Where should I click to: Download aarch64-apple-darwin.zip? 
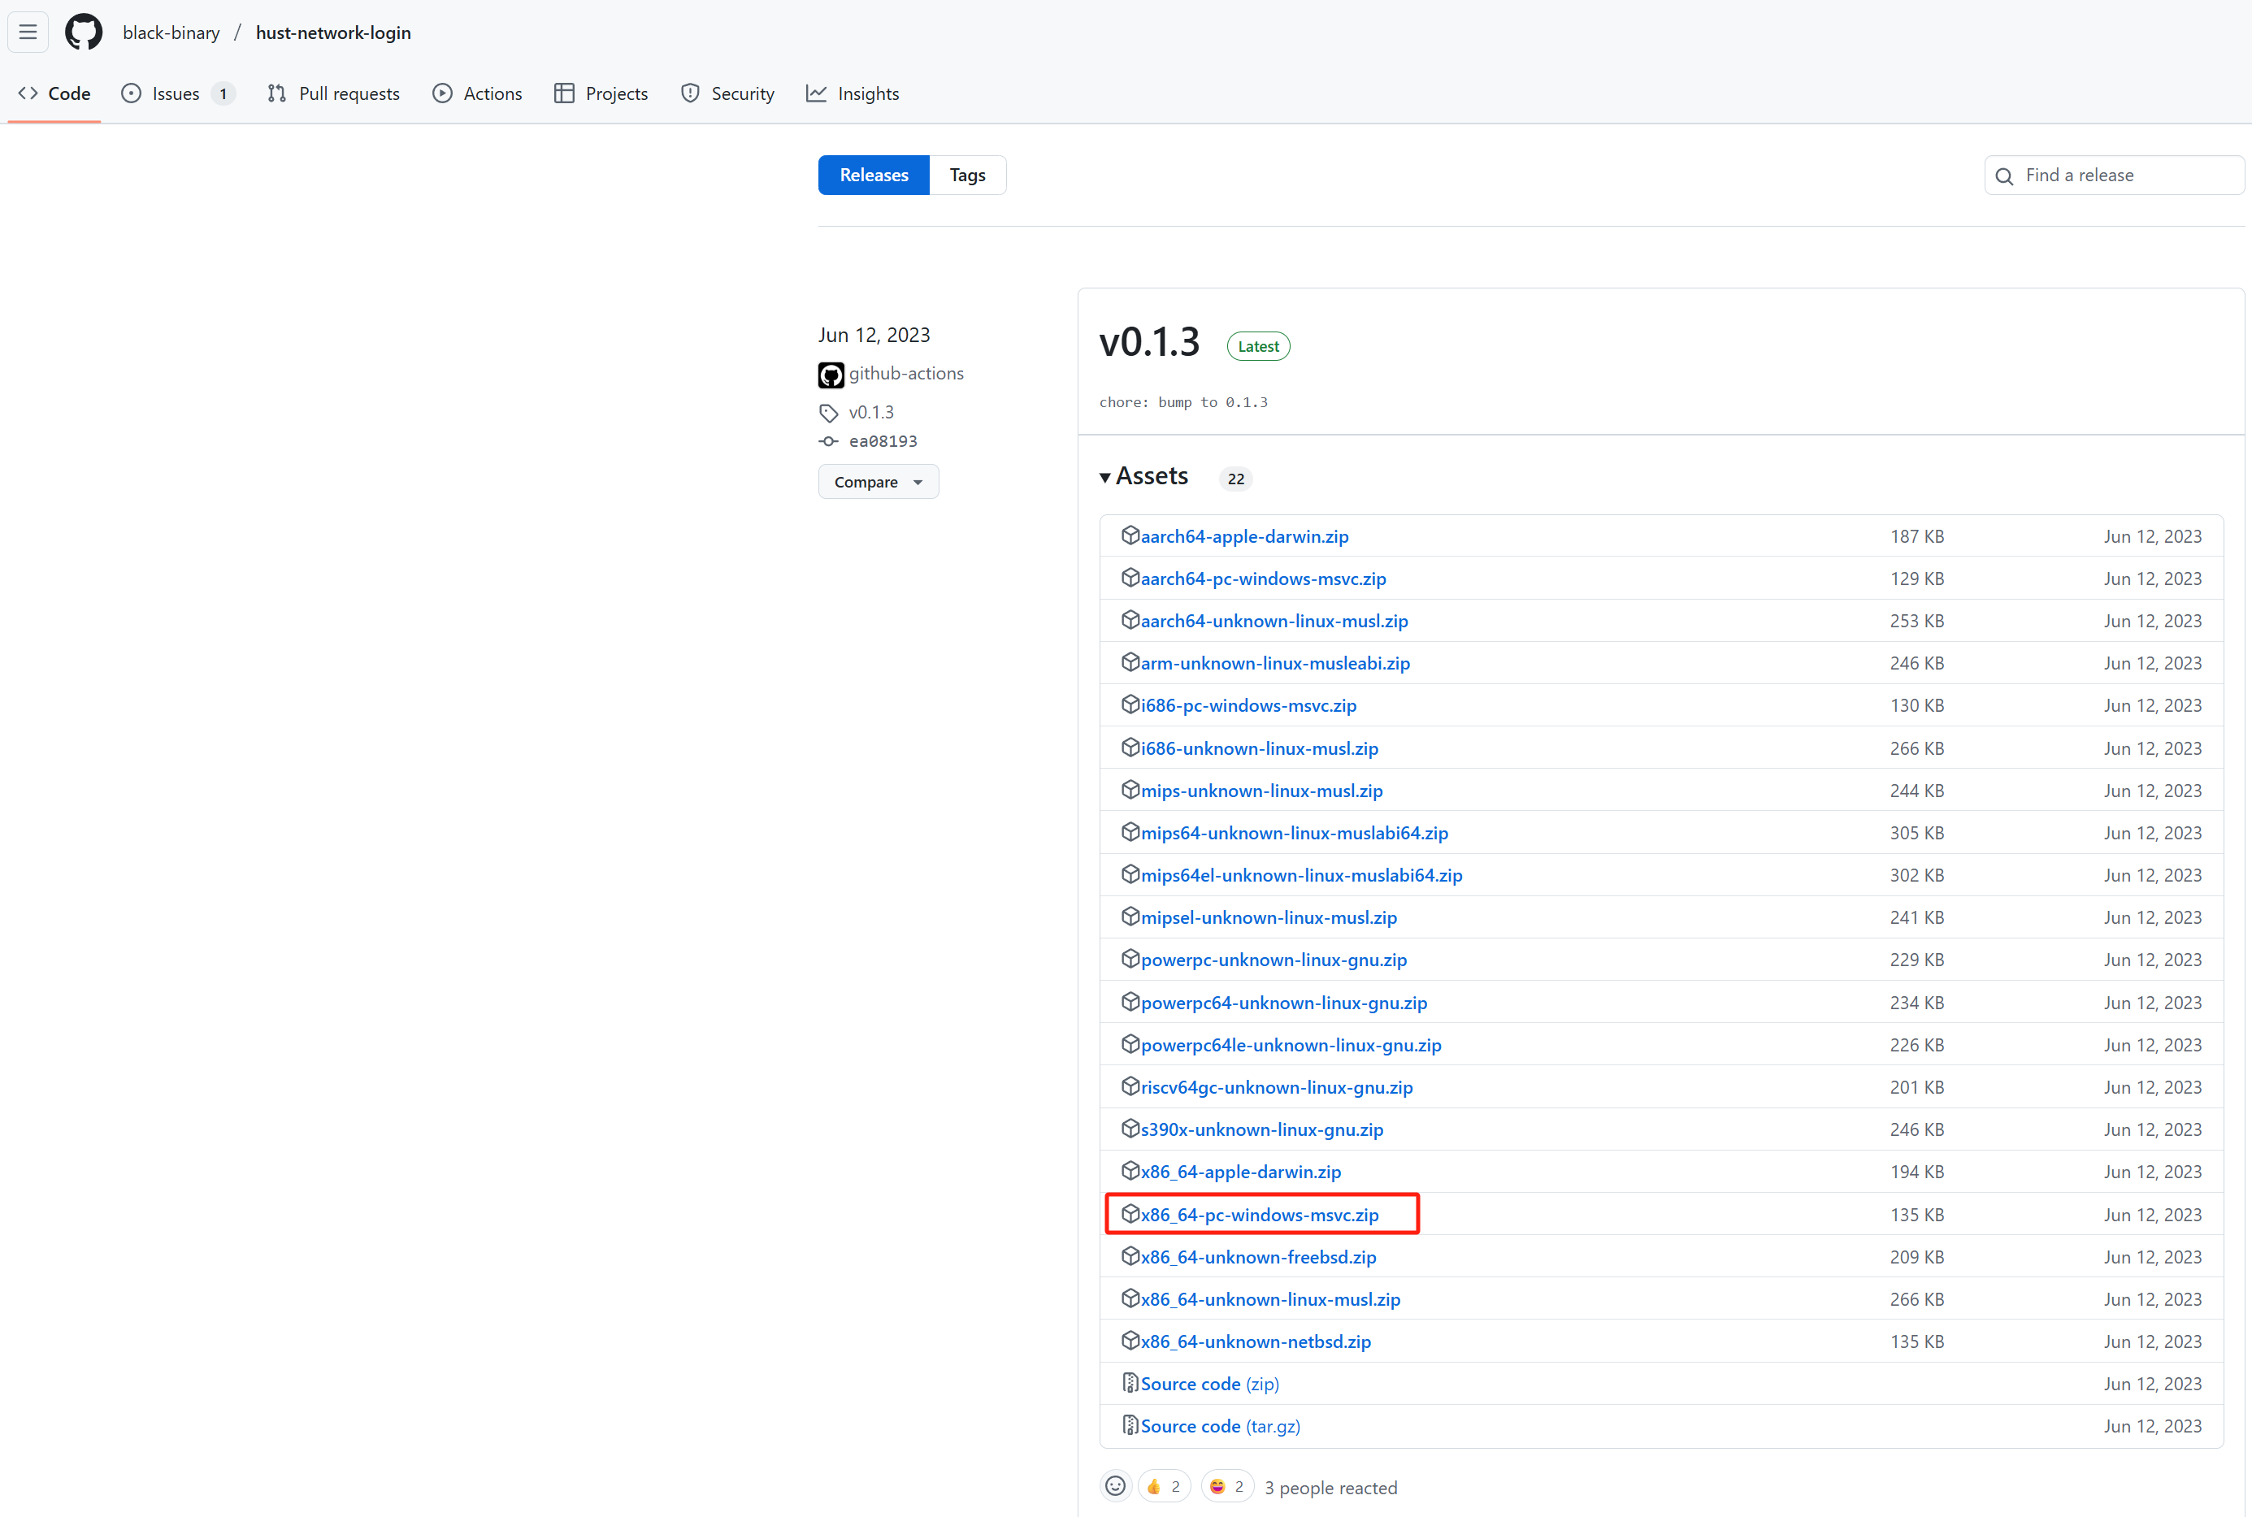coord(1243,536)
